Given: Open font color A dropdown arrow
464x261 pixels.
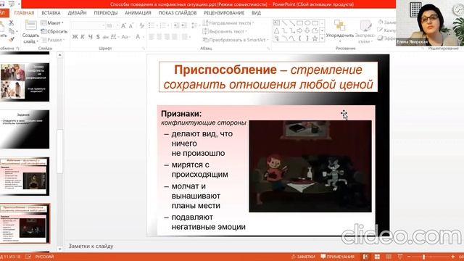Looking at the screenshot, I should (x=143, y=37).
